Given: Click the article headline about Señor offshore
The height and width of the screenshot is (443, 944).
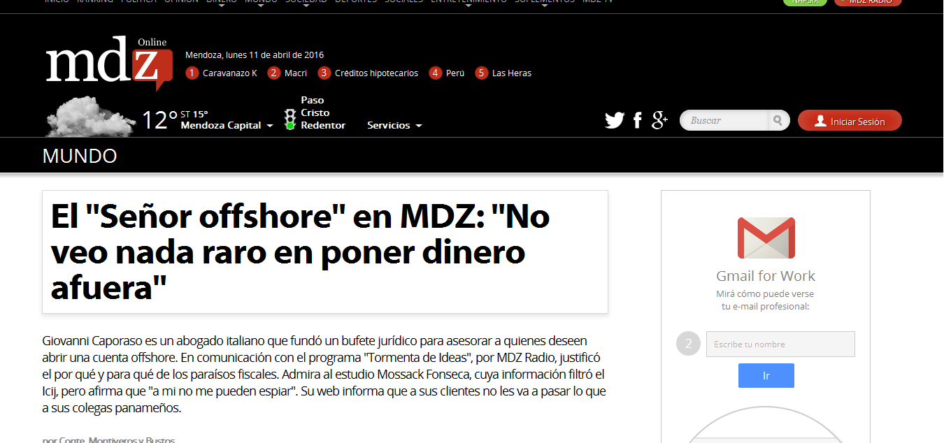Looking at the screenshot, I should pyautogui.click(x=300, y=252).
